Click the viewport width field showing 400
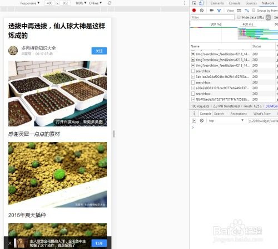The height and width of the screenshot is (249, 278). [x=49, y=3]
